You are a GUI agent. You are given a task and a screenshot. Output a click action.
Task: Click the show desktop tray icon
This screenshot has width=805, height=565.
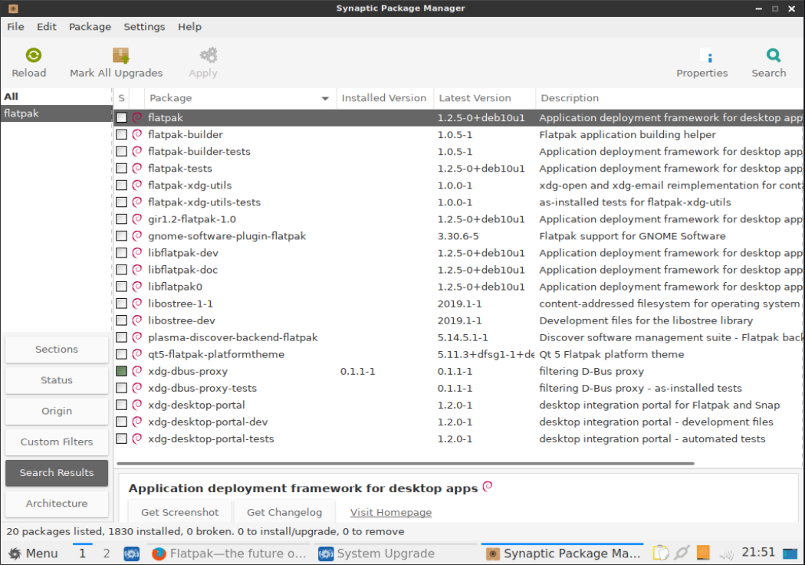point(790,554)
